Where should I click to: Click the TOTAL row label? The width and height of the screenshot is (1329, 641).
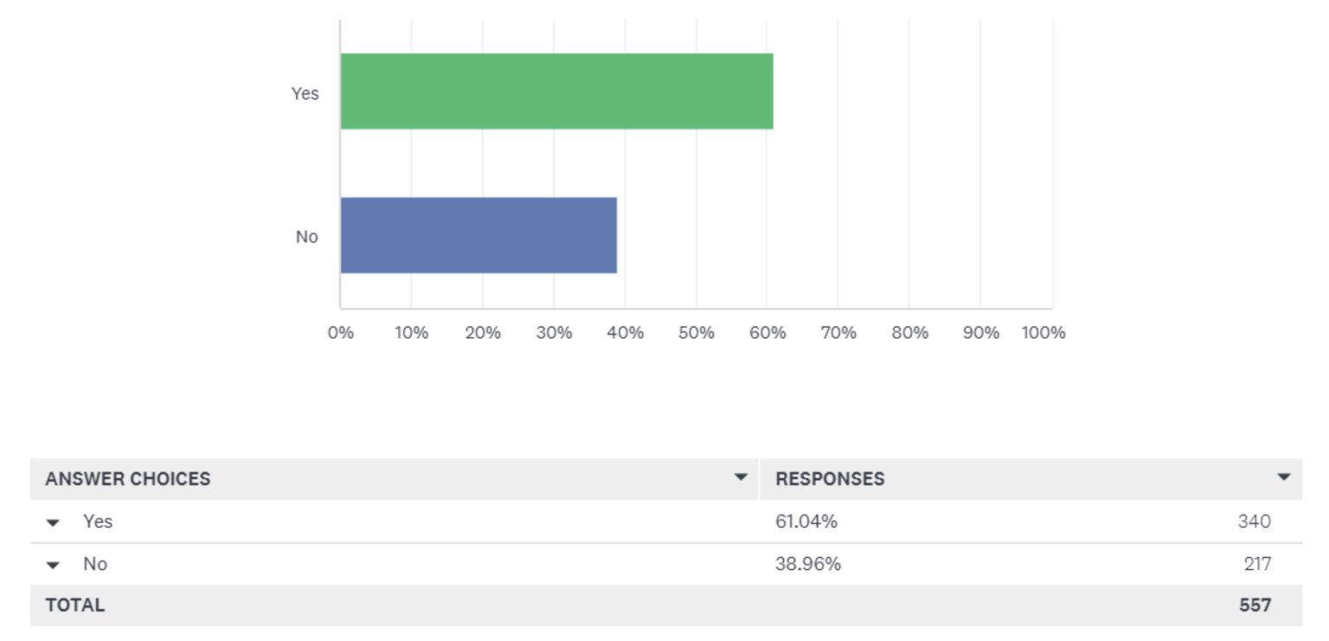[x=75, y=605]
